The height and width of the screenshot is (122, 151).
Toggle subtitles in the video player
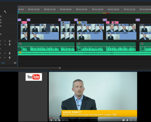(124, 120)
